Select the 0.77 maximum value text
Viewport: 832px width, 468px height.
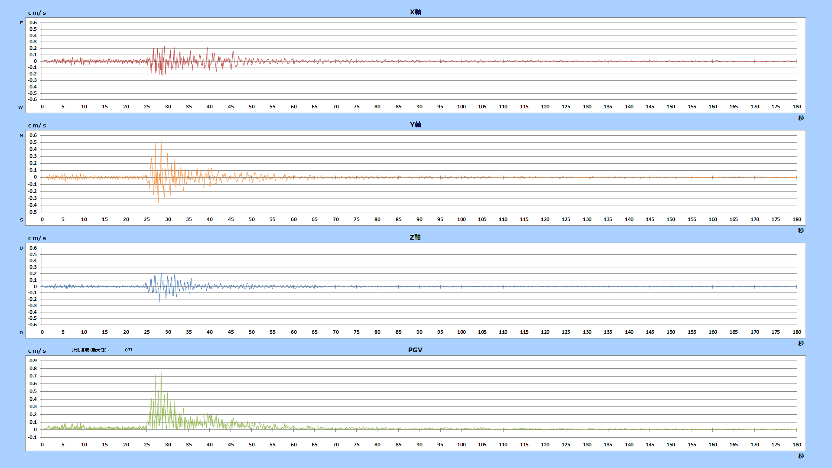point(129,350)
